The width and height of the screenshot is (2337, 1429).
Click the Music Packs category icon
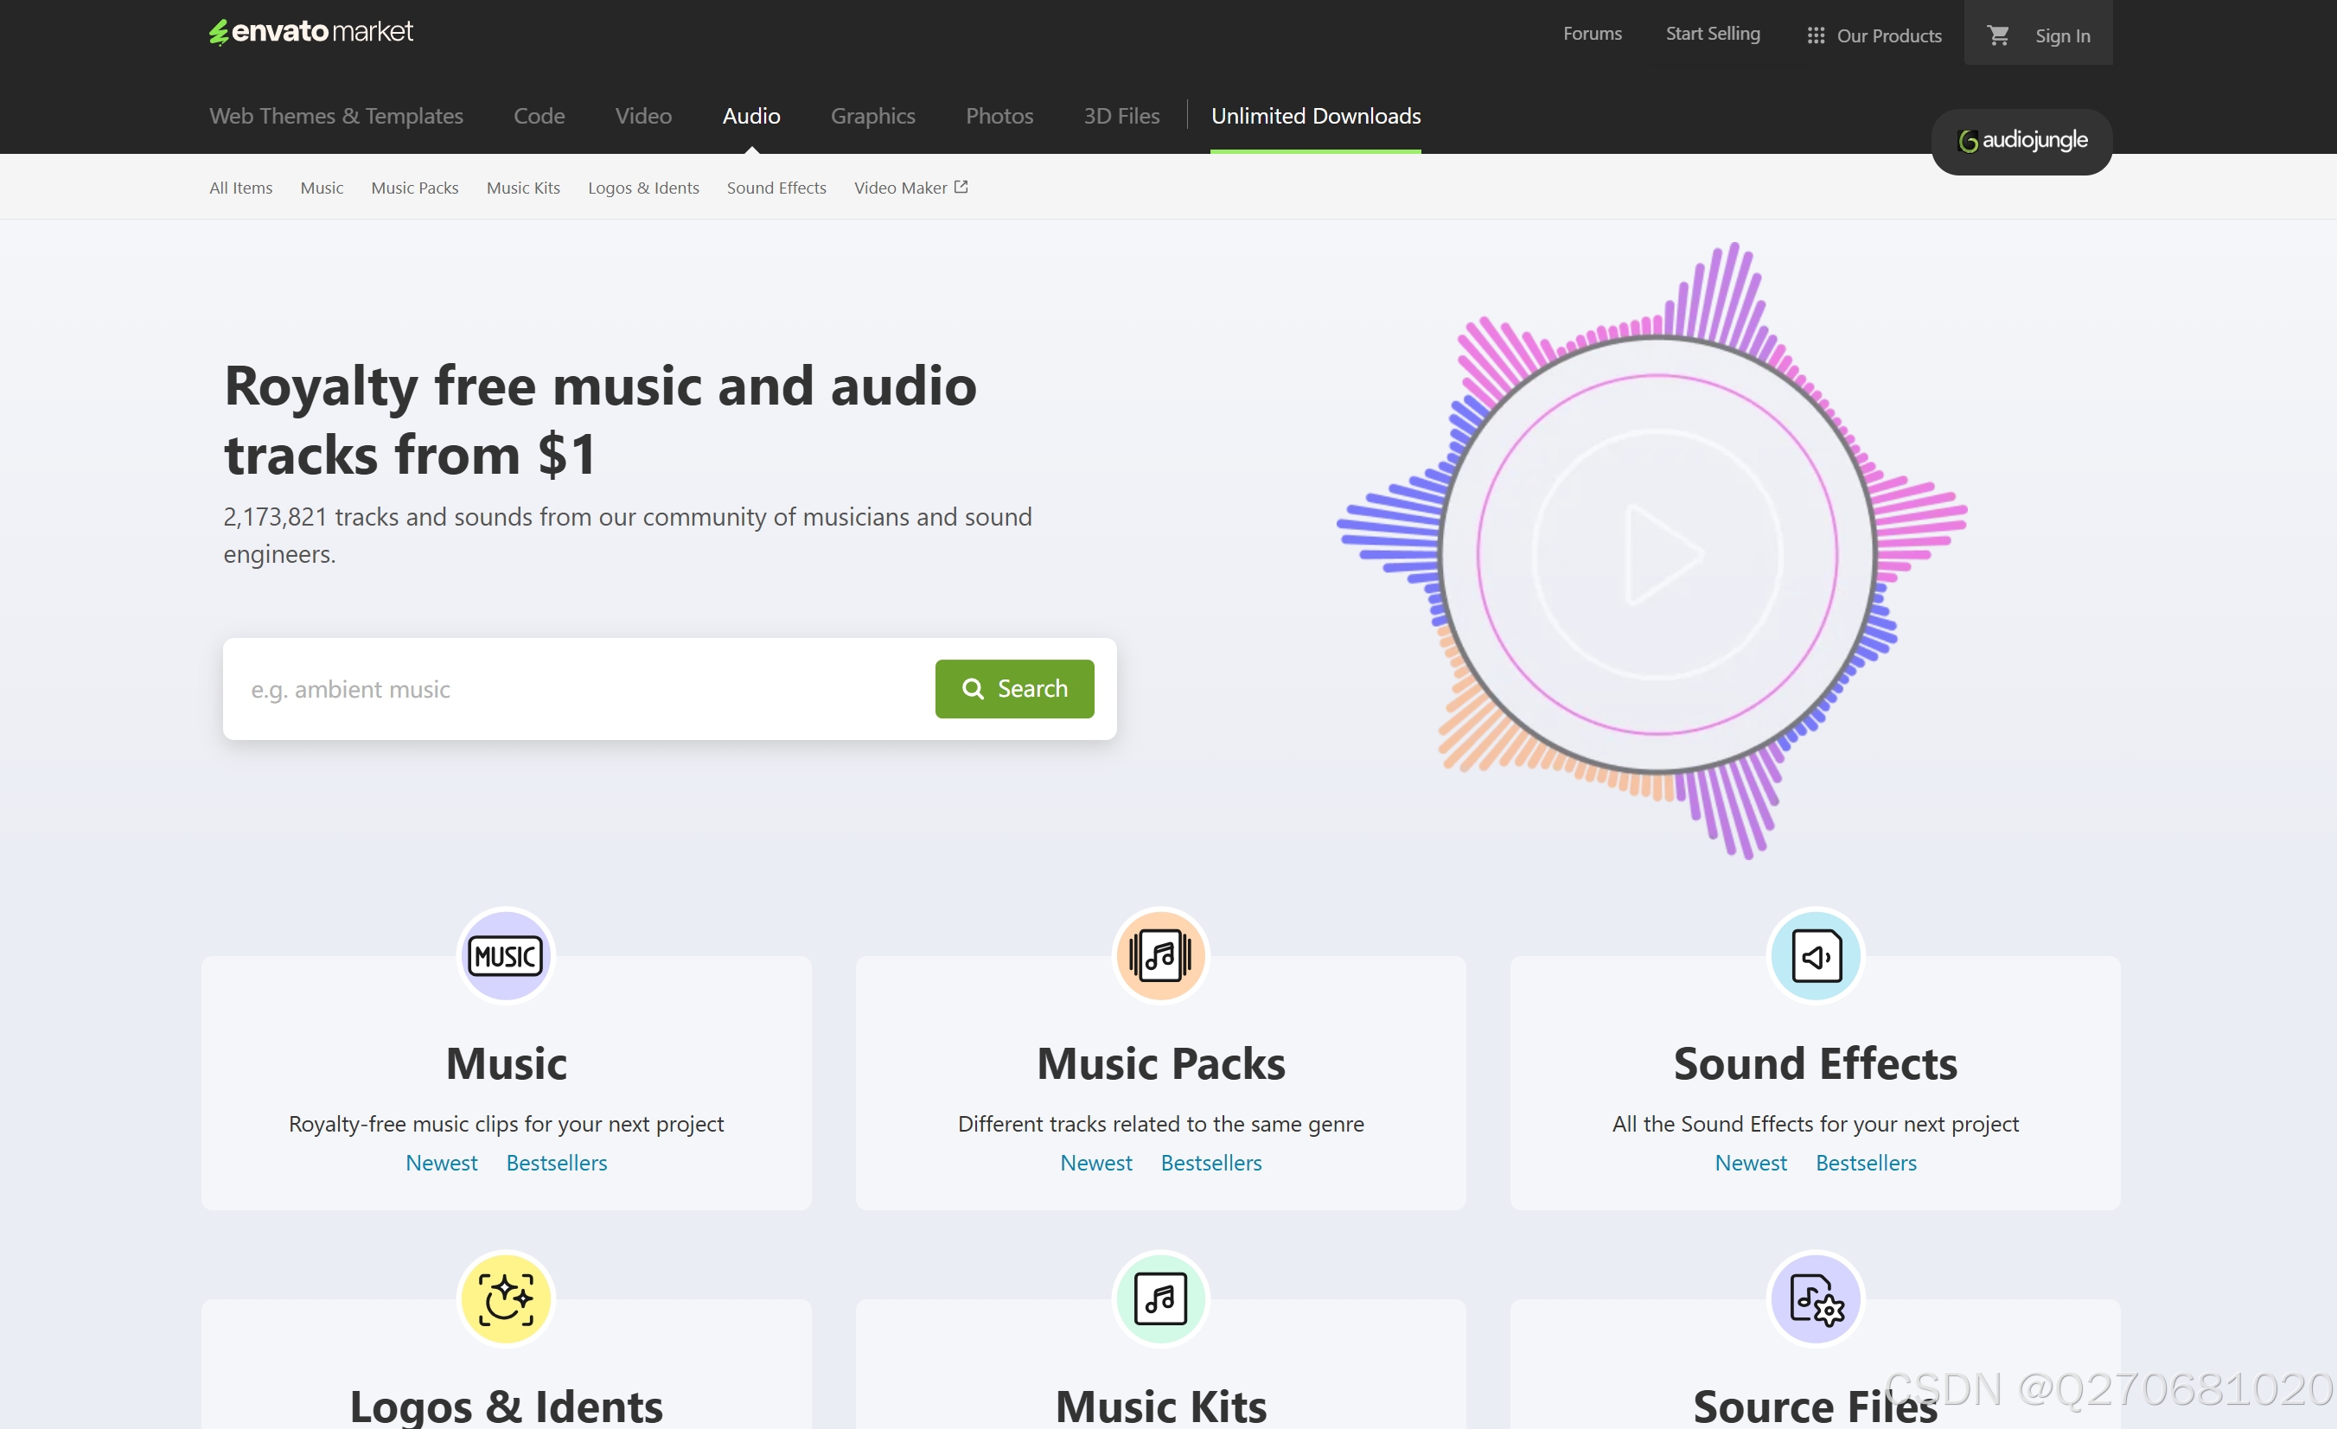pyautogui.click(x=1160, y=955)
